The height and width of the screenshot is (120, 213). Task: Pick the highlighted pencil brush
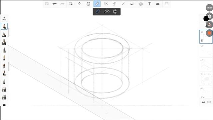4,26
